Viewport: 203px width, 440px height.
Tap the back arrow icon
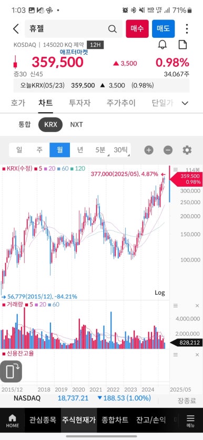click(x=16, y=28)
